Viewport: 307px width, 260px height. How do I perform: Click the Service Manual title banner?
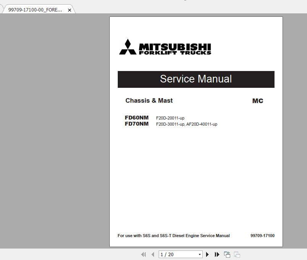[196, 79]
